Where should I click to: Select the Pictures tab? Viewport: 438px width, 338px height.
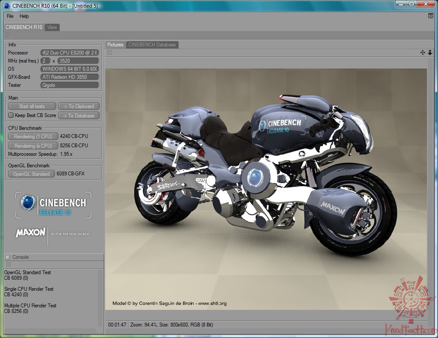point(115,45)
